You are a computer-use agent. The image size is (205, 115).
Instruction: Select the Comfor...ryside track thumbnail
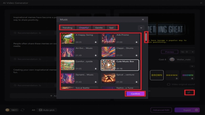pos(68,65)
